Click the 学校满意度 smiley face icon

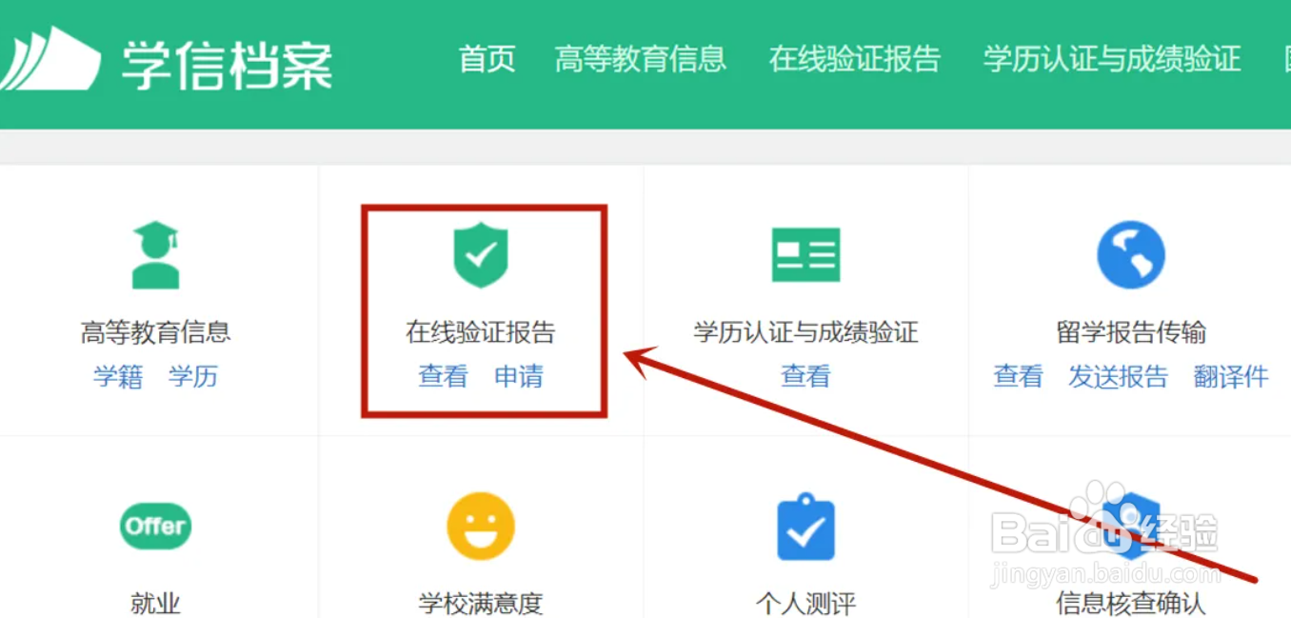click(481, 526)
